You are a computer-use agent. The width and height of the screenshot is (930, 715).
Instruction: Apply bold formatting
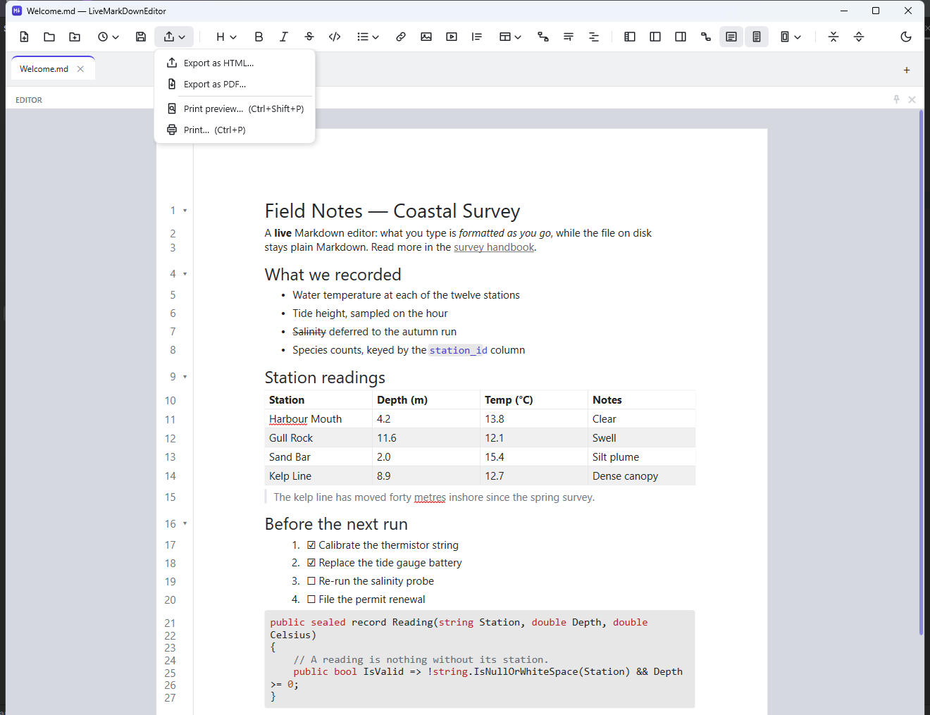tap(259, 37)
